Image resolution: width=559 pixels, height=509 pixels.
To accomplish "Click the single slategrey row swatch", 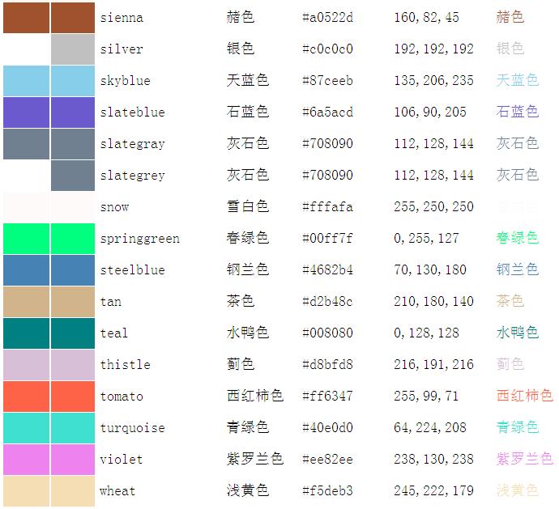I will pyautogui.click(x=73, y=176).
